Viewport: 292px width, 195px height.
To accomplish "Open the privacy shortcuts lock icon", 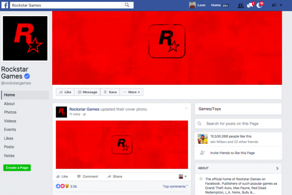I will (274, 5).
